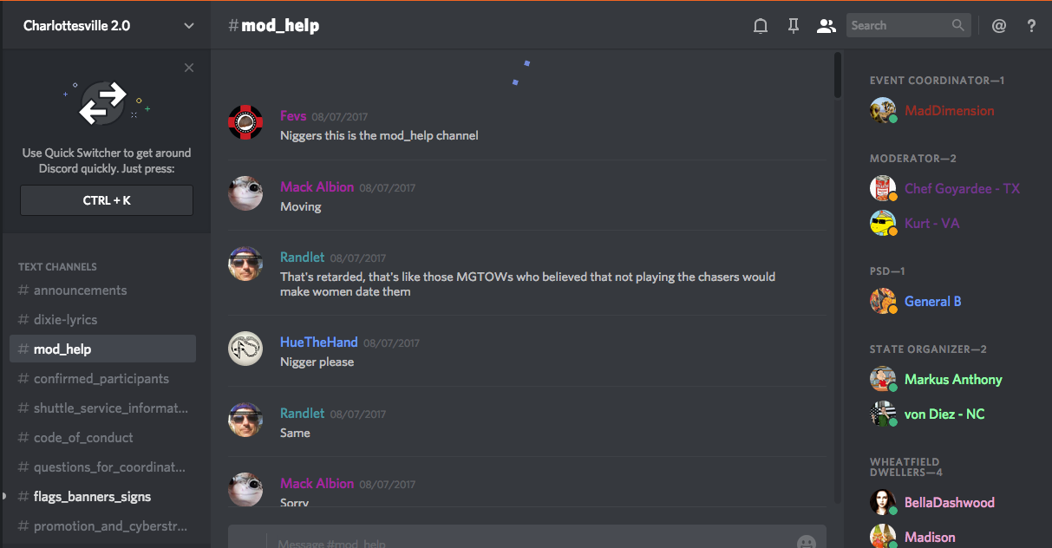Click the search magnifier icon
Viewport: 1052px width, 548px height.
pyautogui.click(x=957, y=26)
